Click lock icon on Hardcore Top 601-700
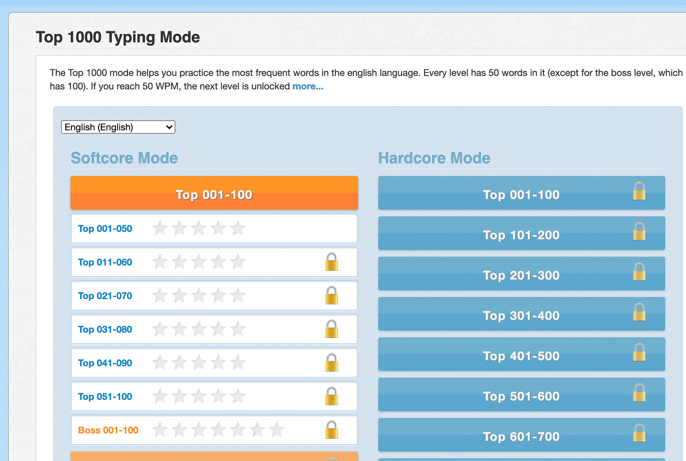This screenshot has height=461, width=686. pyautogui.click(x=639, y=433)
